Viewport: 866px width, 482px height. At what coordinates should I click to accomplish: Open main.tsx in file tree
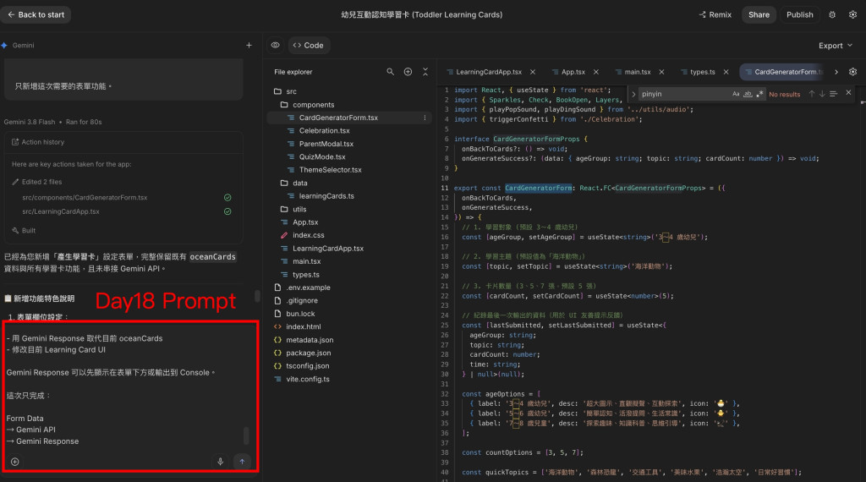click(306, 261)
